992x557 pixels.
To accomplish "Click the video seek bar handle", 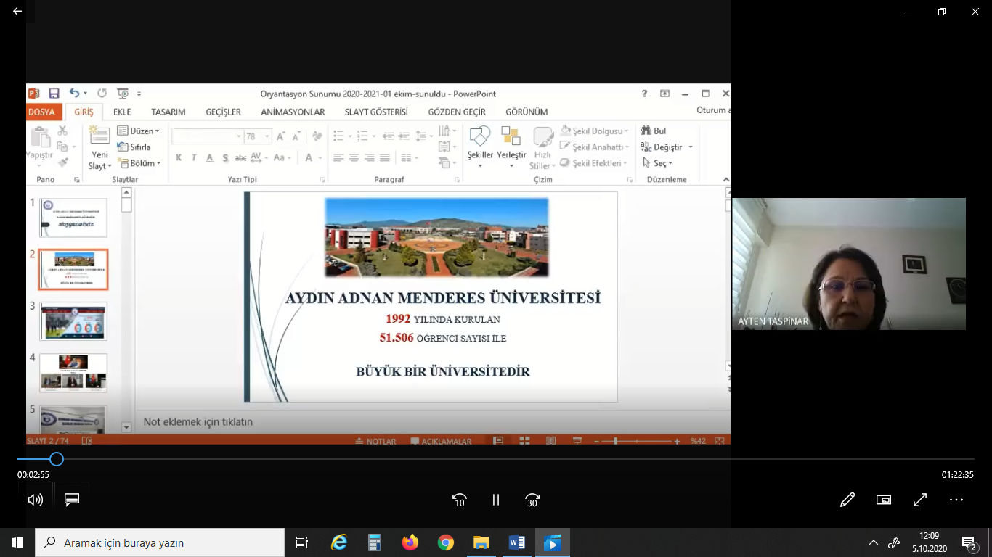I will pos(57,459).
